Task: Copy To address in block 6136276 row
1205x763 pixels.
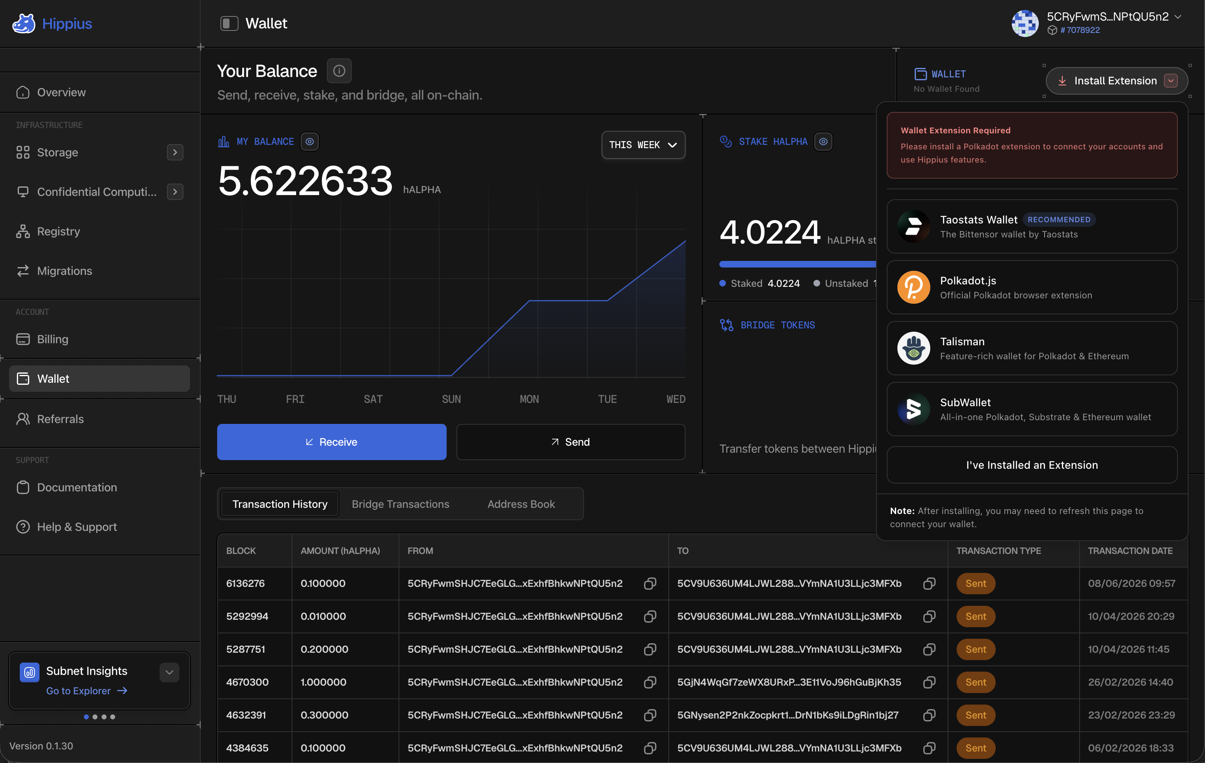Action: pyautogui.click(x=929, y=584)
